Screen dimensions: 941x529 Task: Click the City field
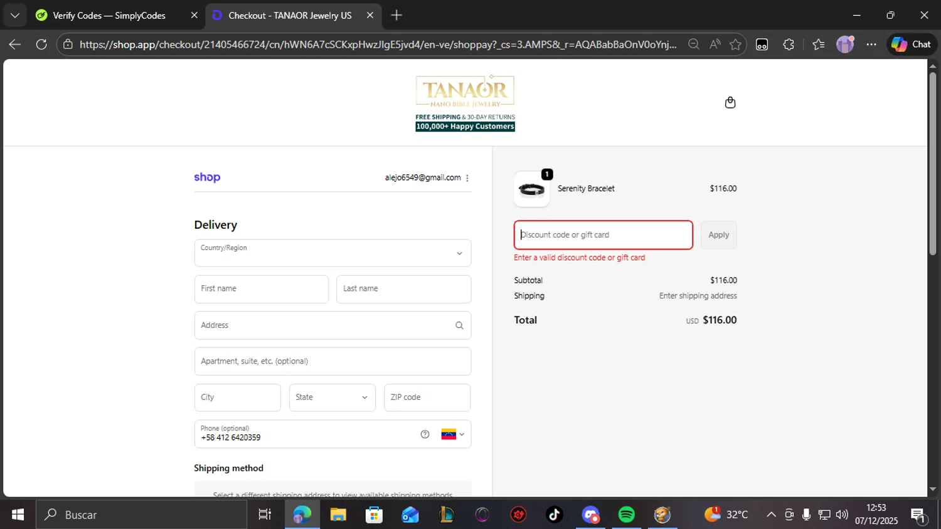[x=238, y=397]
